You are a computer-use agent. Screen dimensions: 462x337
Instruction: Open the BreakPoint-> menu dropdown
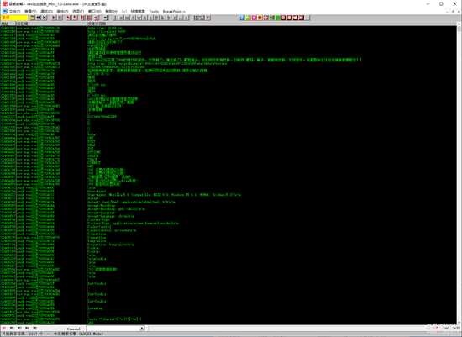coord(174,11)
